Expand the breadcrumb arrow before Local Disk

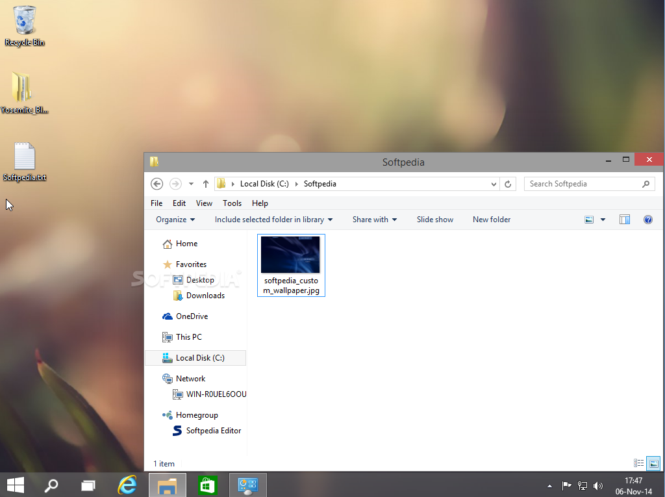[233, 184]
